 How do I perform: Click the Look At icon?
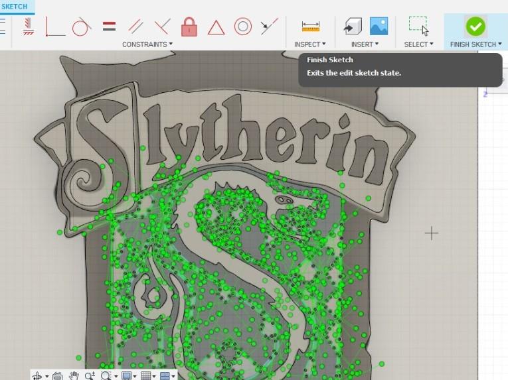pos(57,376)
